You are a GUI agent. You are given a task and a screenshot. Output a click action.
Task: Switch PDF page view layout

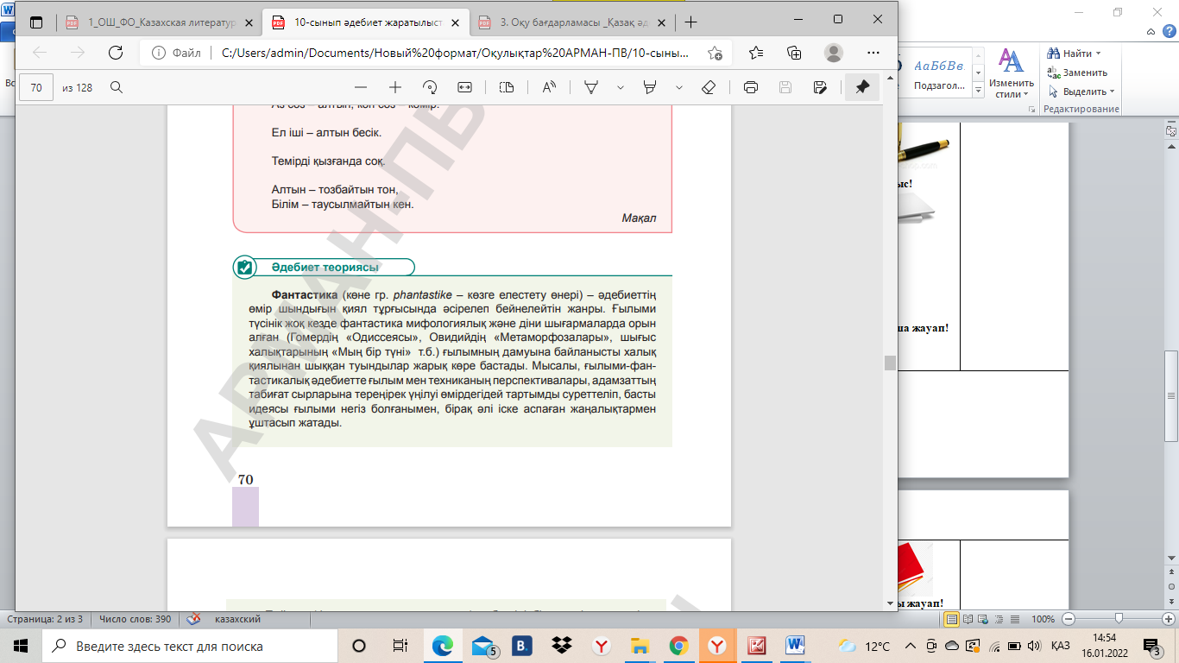(x=507, y=87)
